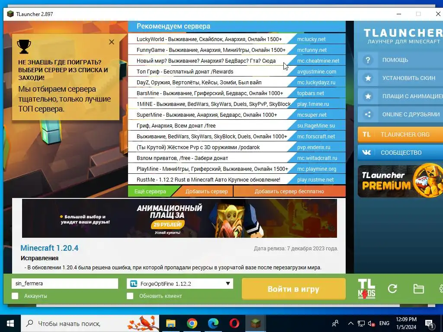The image size is (443, 332).
Task: Select the mclucky.net server address
Action: tap(311, 39)
